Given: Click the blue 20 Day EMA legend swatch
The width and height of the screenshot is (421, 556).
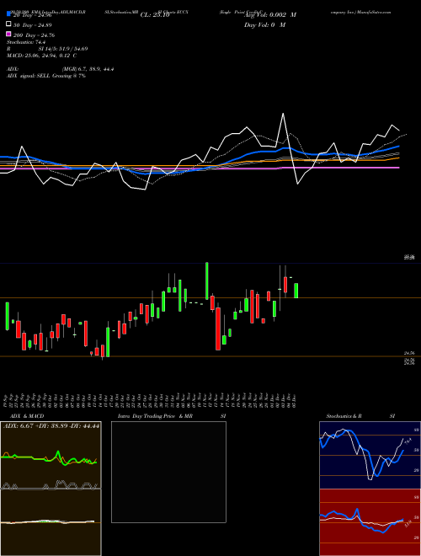Looking at the screenshot, I should click(9, 14).
